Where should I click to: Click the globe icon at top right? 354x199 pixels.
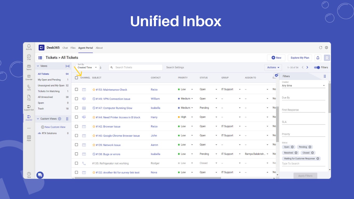327,48
